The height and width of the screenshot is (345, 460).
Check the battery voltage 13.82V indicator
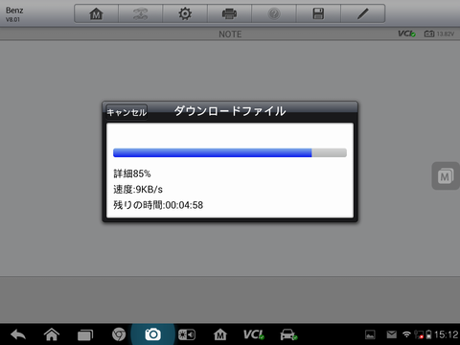(439, 34)
